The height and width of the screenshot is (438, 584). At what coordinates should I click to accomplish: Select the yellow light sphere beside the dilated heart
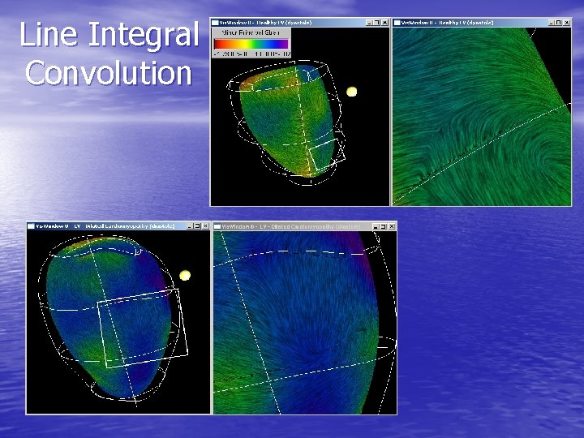[x=185, y=276]
